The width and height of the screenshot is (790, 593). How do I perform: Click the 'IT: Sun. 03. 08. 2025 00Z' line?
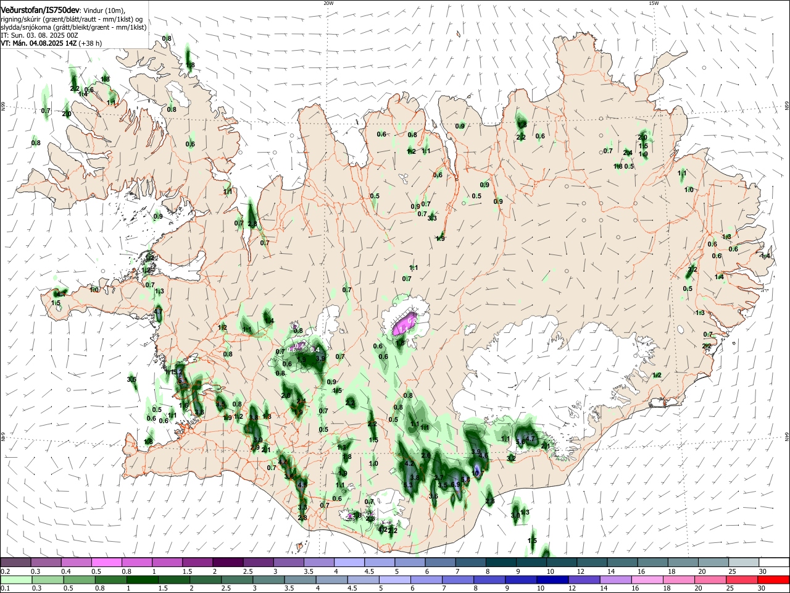(39, 35)
